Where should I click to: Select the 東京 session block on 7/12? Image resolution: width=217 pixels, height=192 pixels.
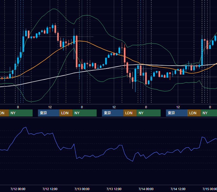[49, 113]
